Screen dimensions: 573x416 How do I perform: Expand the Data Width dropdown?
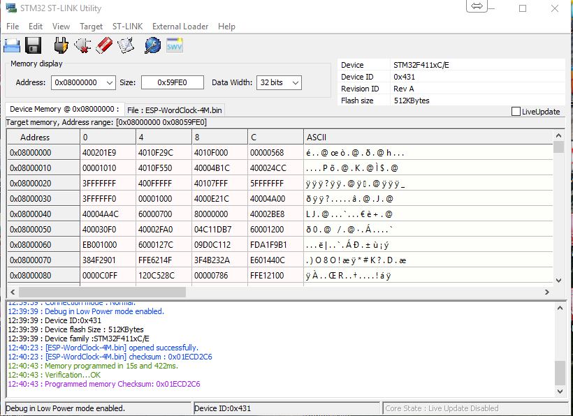[x=296, y=83]
